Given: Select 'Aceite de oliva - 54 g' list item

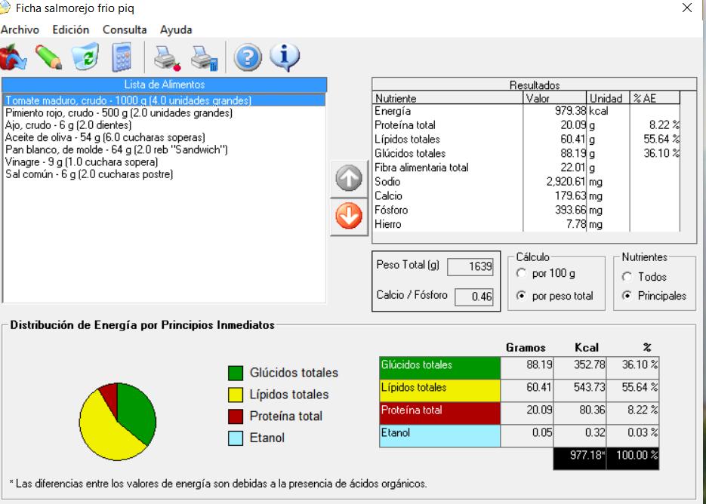Looking at the screenshot, I should coord(105,137).
